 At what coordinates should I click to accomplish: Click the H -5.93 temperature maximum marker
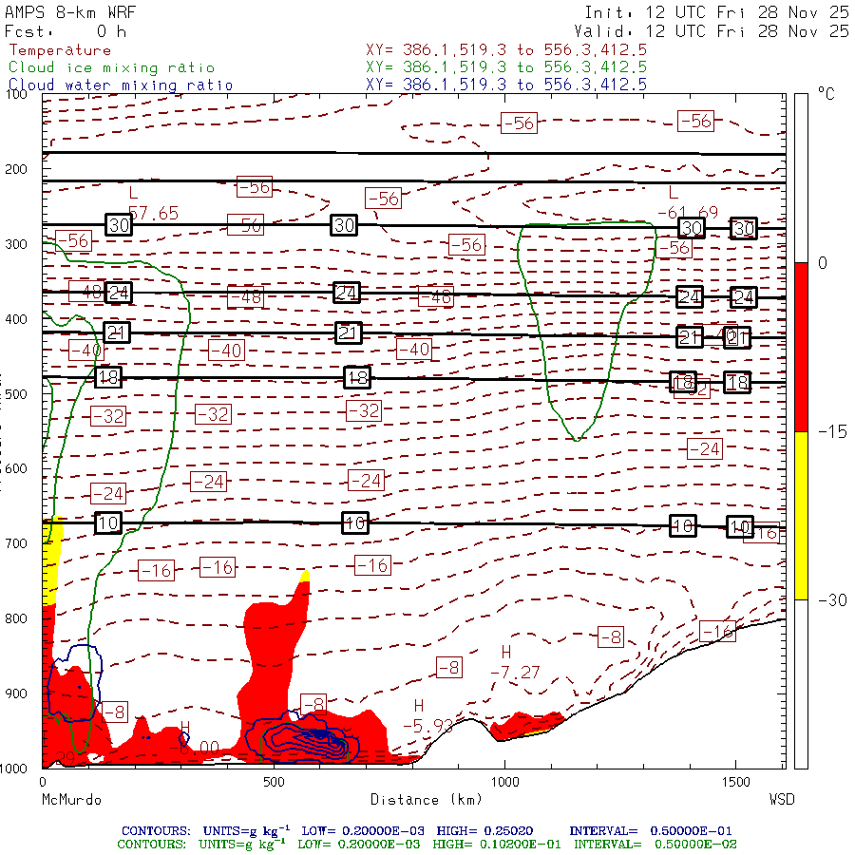424,715
